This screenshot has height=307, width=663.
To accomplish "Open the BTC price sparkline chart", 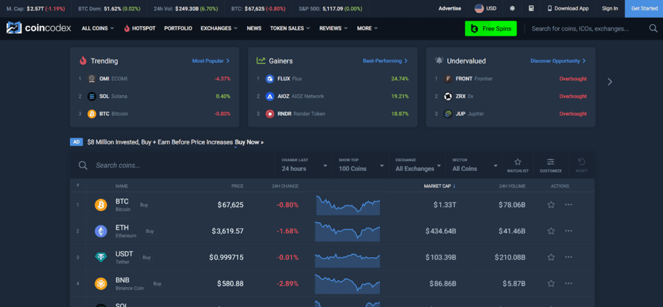I will tap(348, 205).
